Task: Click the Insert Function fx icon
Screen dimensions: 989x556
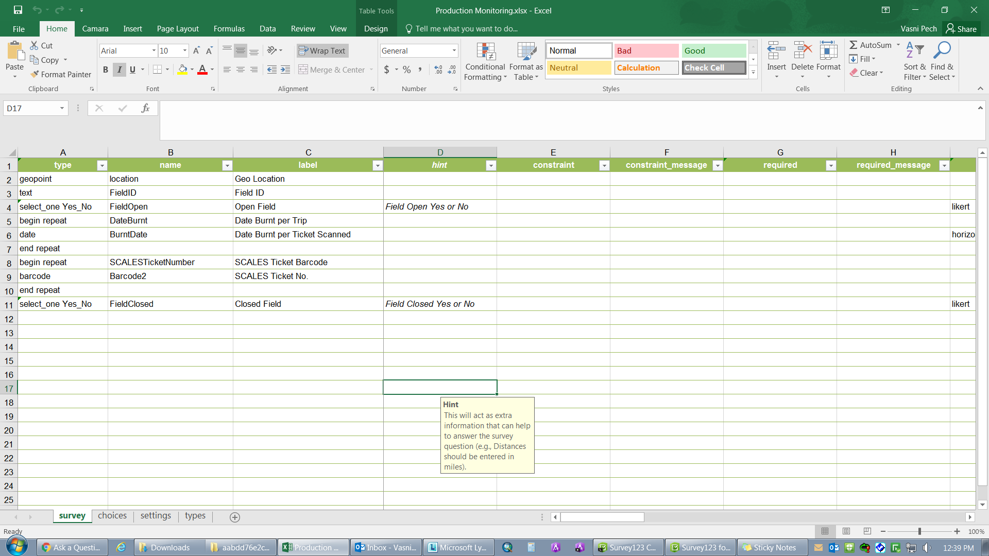Action: click(x=145, y=108)
